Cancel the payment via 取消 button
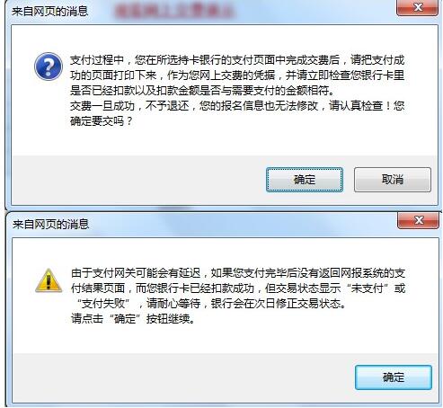The width and height of the screenshot is (443, 408). coord(393,180)
